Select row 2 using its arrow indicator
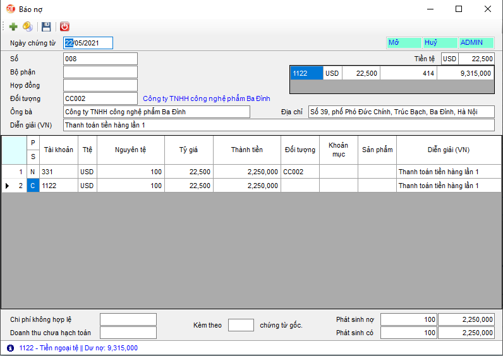 [7, 186]
